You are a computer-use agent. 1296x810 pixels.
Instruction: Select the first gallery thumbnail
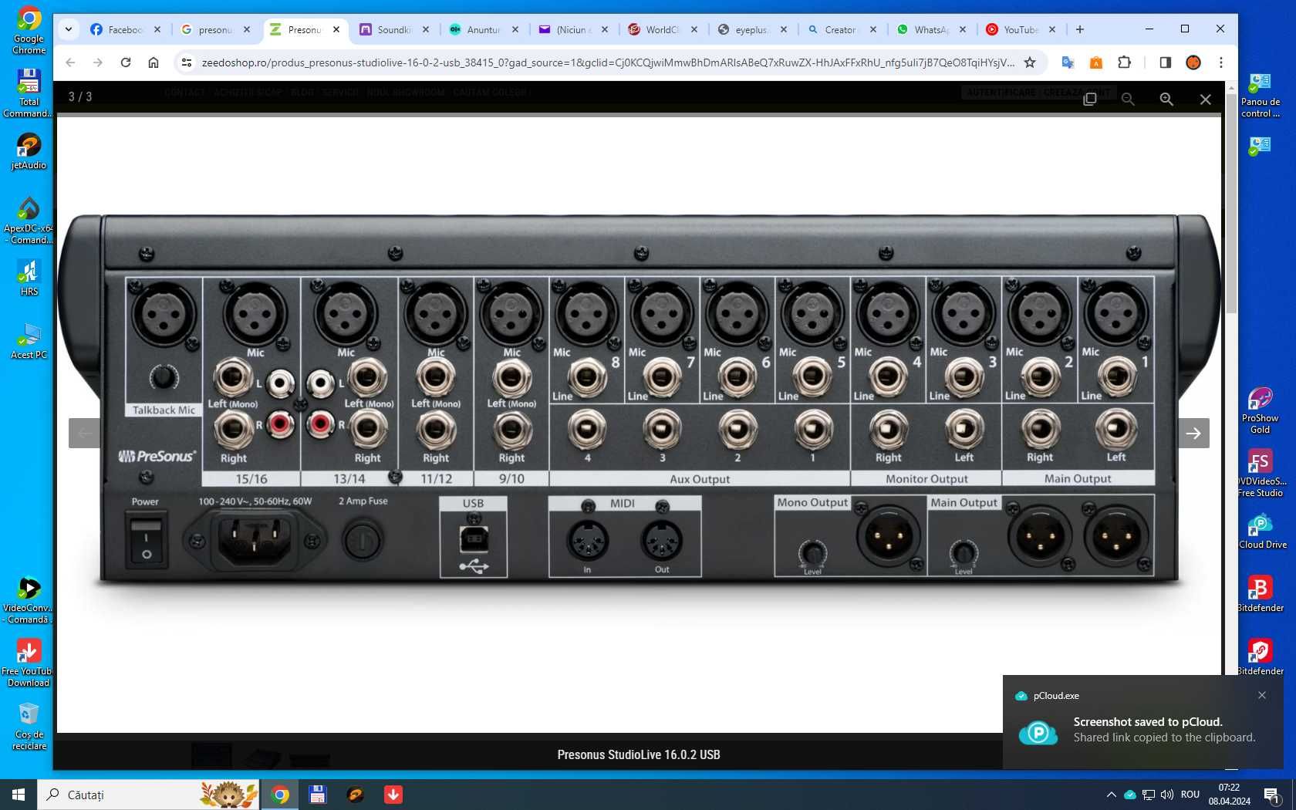click(x=211, y=756)
